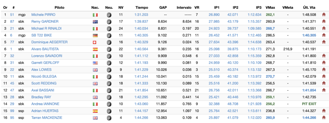This screenshot has height=123, width=329.
Task: Click the US flag in Garrett GERLOFF's row
Action: pyautogui.click(x=95, y=63)
